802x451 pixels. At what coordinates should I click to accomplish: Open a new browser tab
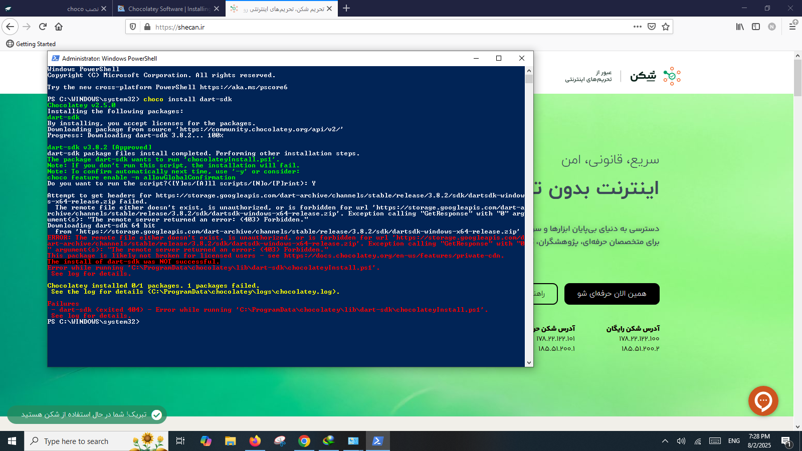pos(346,9)
